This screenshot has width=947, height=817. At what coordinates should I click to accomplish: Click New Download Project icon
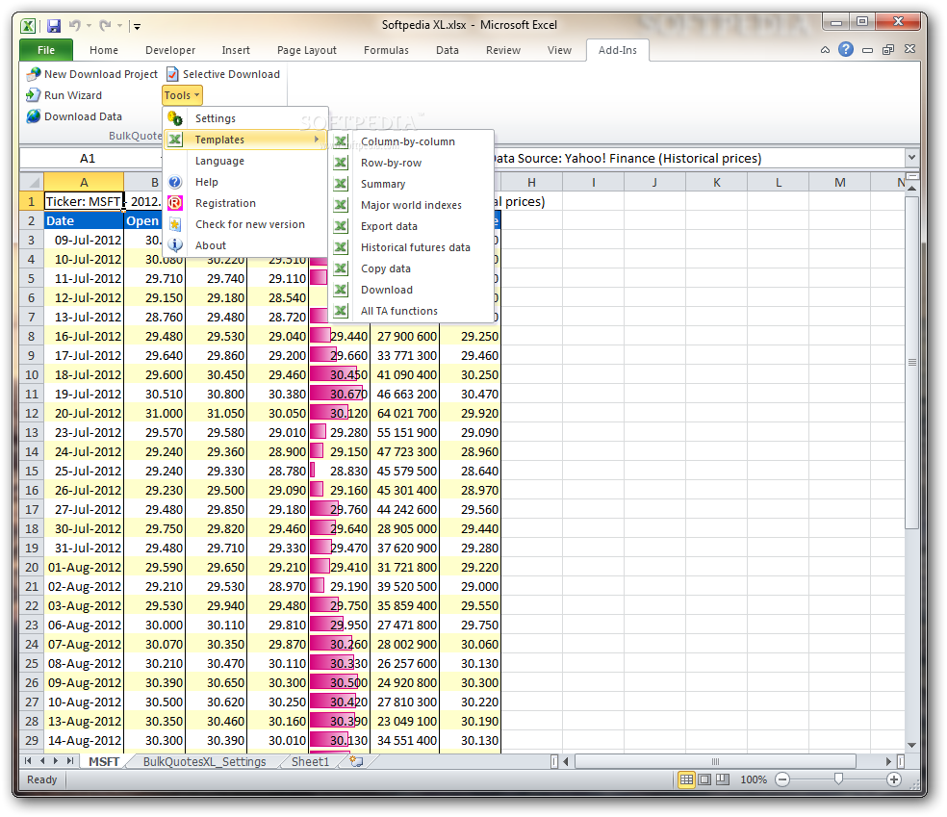click(x=34, y=74)
